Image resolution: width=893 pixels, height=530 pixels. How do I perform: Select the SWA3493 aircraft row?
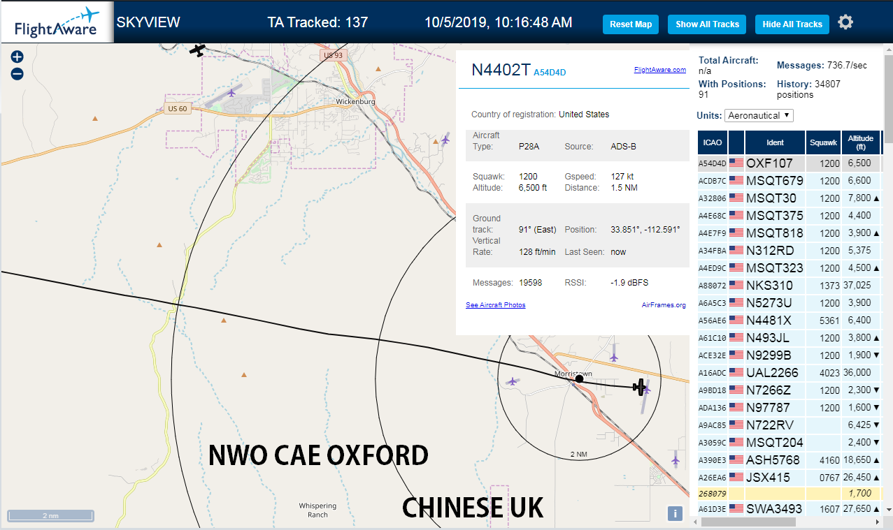click(x=789, y=508)
